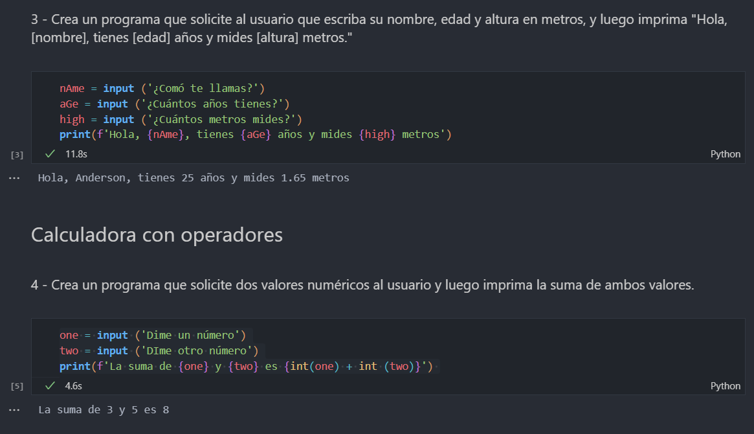The width and height of the screenshot is (754, 434).
Task: Click the 11.8s execution time
Action: pyautogui.click(x=76, y=154)
